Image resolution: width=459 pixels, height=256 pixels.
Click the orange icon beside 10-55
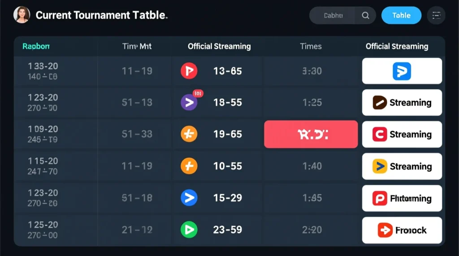(189, 166)
